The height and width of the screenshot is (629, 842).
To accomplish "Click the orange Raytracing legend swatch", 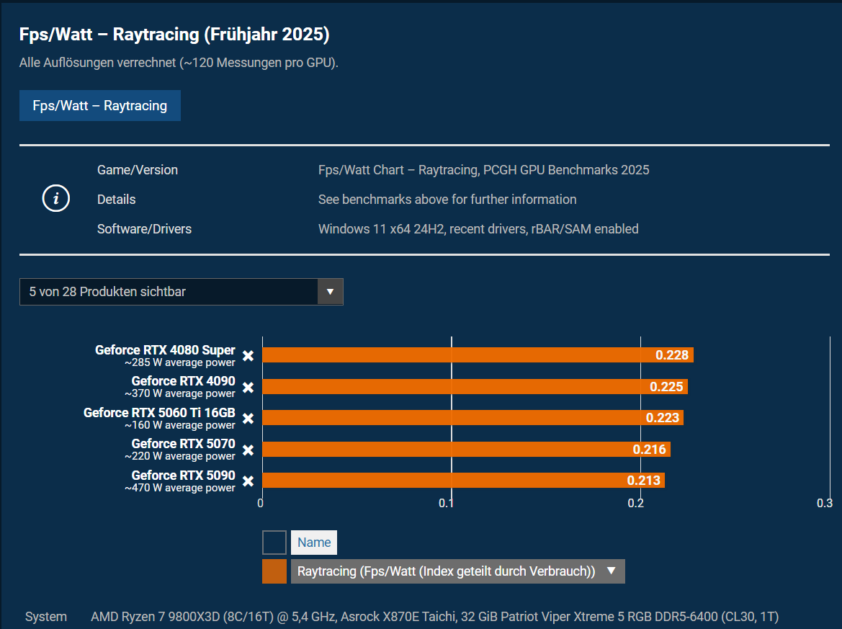I will [274, 571].
